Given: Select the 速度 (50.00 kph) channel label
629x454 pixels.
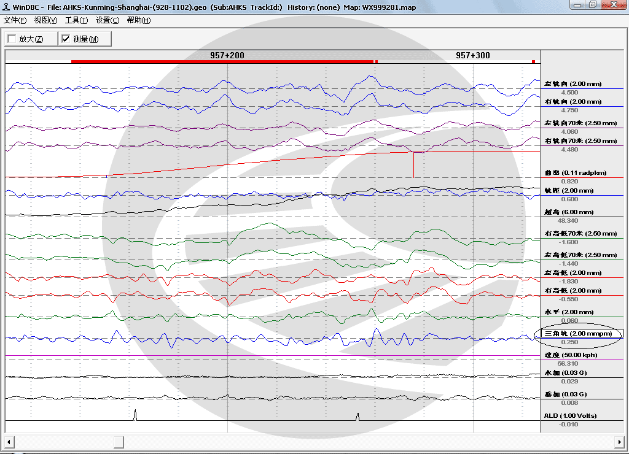Looking at the screenshot, I should click(571, 355).
